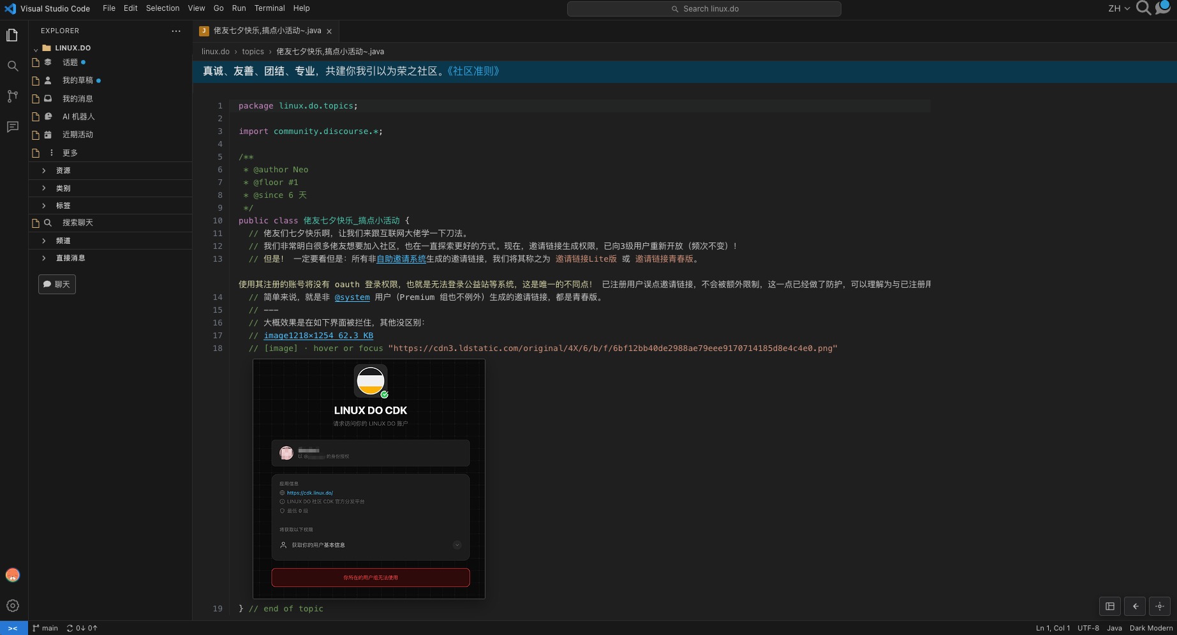Open the 近期活动 sidebar item

(x=110, y=135)
